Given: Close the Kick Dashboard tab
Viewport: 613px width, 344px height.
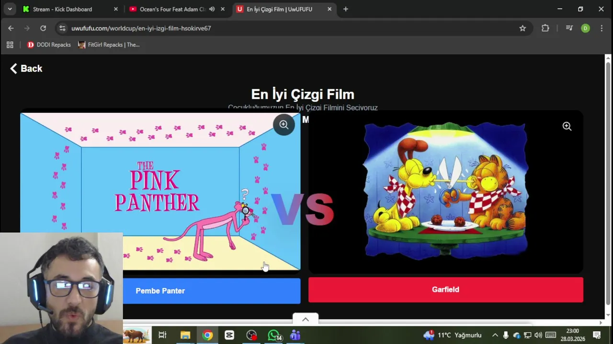Looking at the screenshot, I should 115,9.
